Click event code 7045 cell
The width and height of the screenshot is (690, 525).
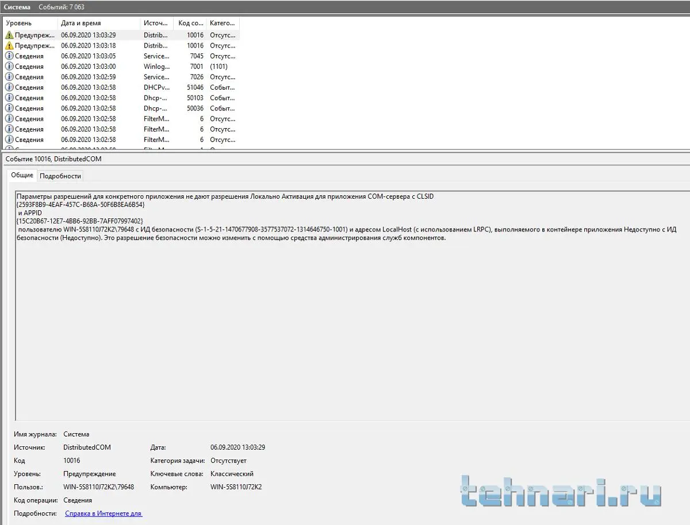pos(197,56)
